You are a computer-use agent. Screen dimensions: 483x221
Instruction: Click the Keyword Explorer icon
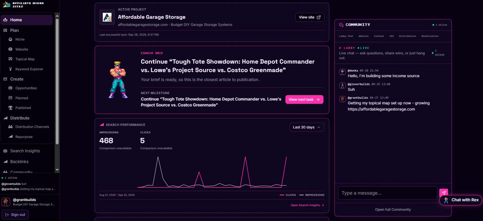(10, 69)
